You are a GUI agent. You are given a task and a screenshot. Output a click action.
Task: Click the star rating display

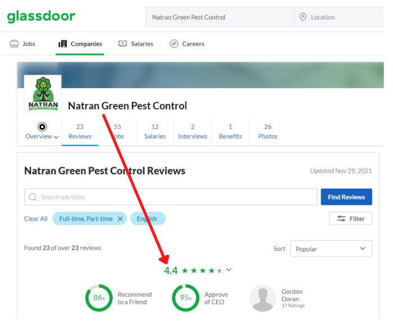tap(203, 271)
